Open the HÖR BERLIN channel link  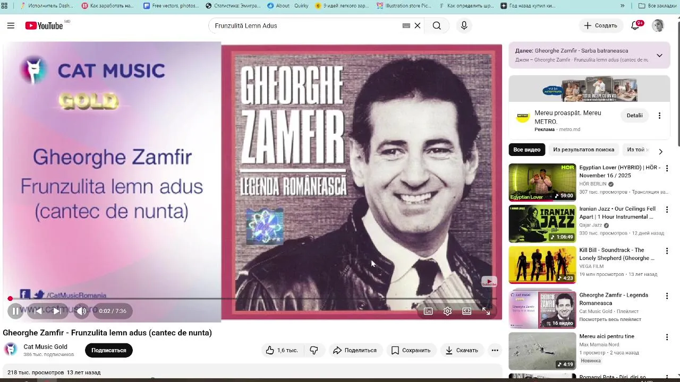tap(593, 184)
